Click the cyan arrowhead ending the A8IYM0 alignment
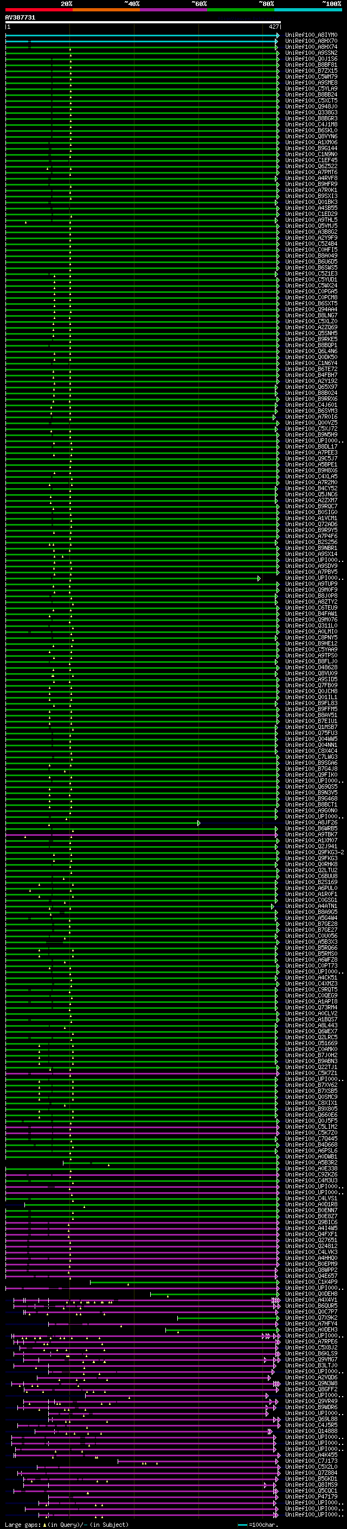This screenshot has height=1529, width=347. [278, 36]
